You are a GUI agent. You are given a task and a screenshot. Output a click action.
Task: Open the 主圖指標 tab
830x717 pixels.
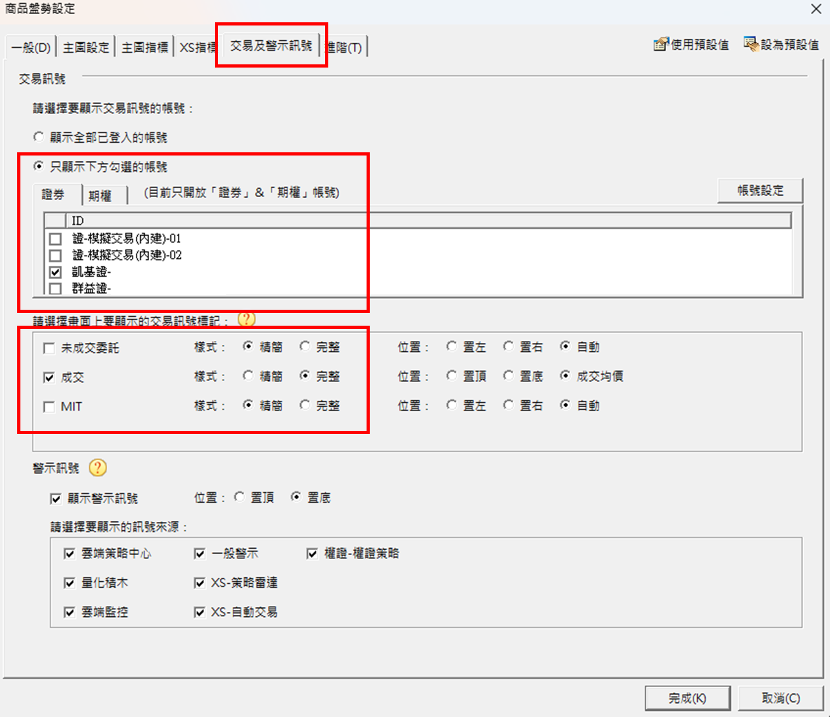coord(145,48)
